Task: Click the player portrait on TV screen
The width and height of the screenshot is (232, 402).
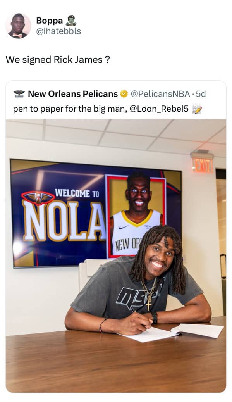Action: pyautogui.click(x=136, y=216)
